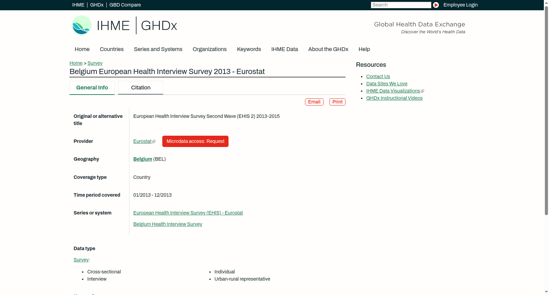Click the 'Cross-sectional' list item
Screen dimensions: 549x295
[104, 272]
